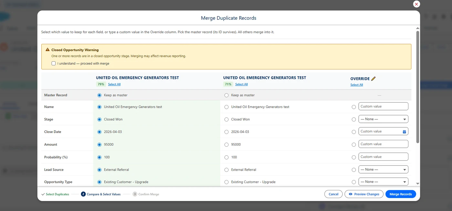The image size is (452, 211).
Task: Click the Merge Records button
Action: tap(401, 194)
